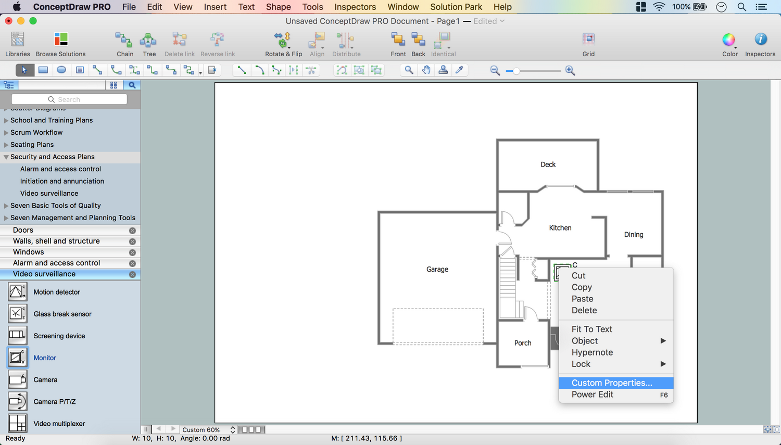
Task: Select the Rotate & Flip tool
Action: [283, 40]
